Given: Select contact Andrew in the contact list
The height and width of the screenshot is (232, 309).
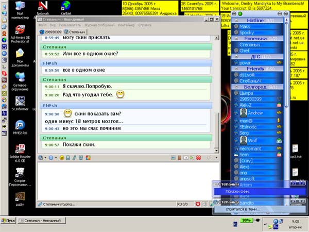Looking at the screenshot, I should (255, 112).
